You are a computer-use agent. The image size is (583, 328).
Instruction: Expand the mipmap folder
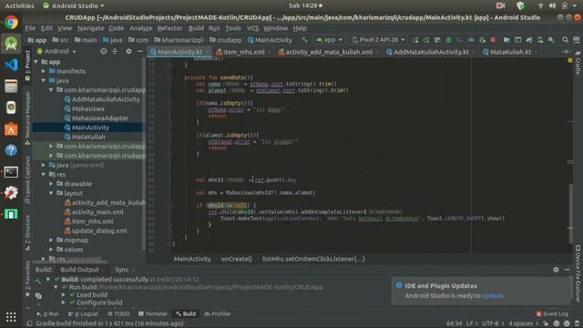(x=51, y=241)
